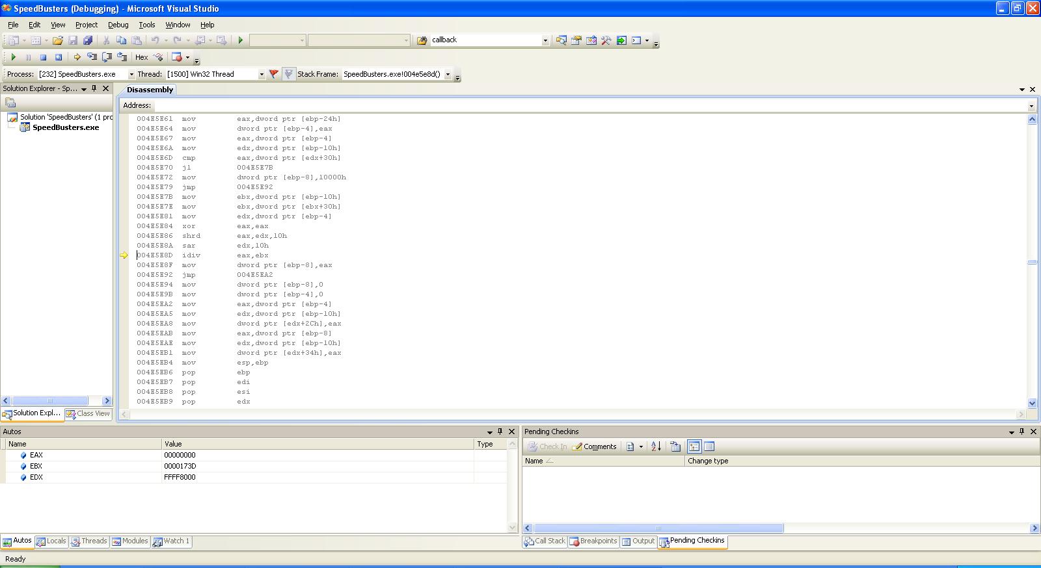Open the Process dropdown list

(x=131, y=74)
